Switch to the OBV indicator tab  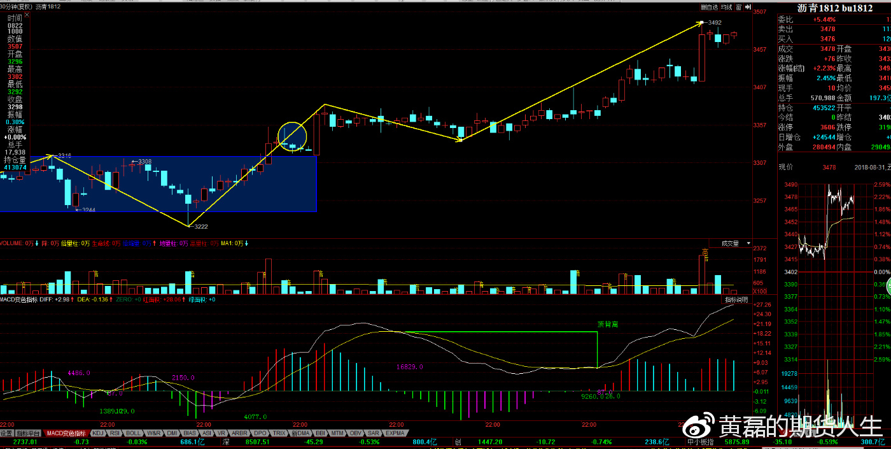point(356,433)
